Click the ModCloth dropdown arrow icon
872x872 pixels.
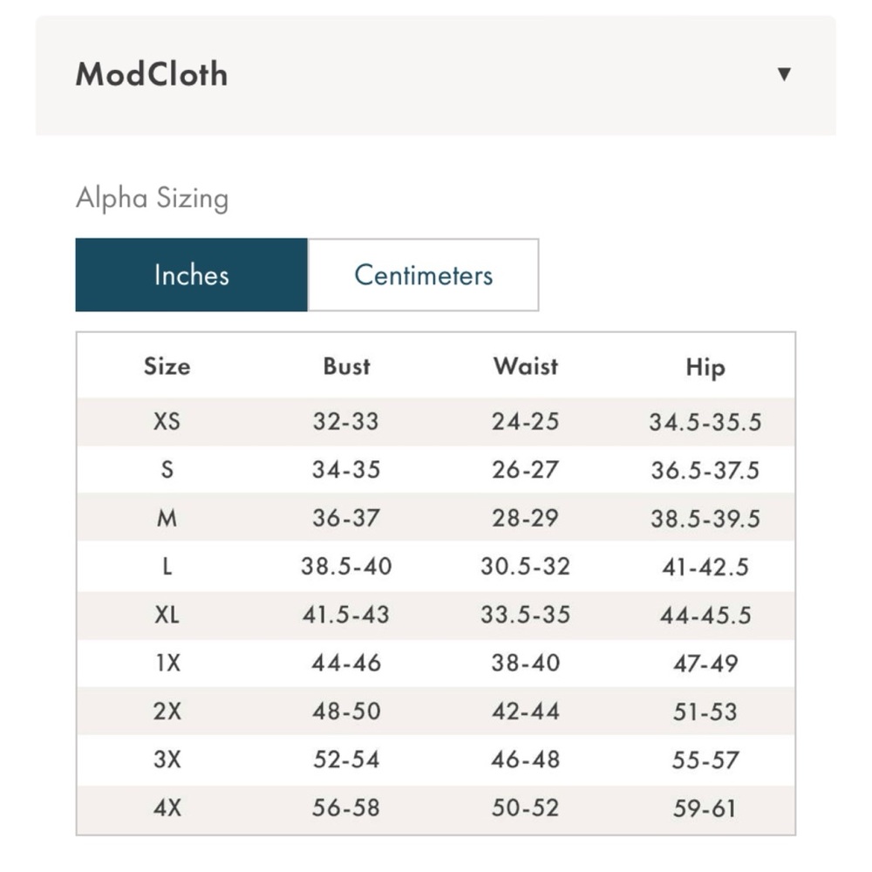(x=784, y=74)
